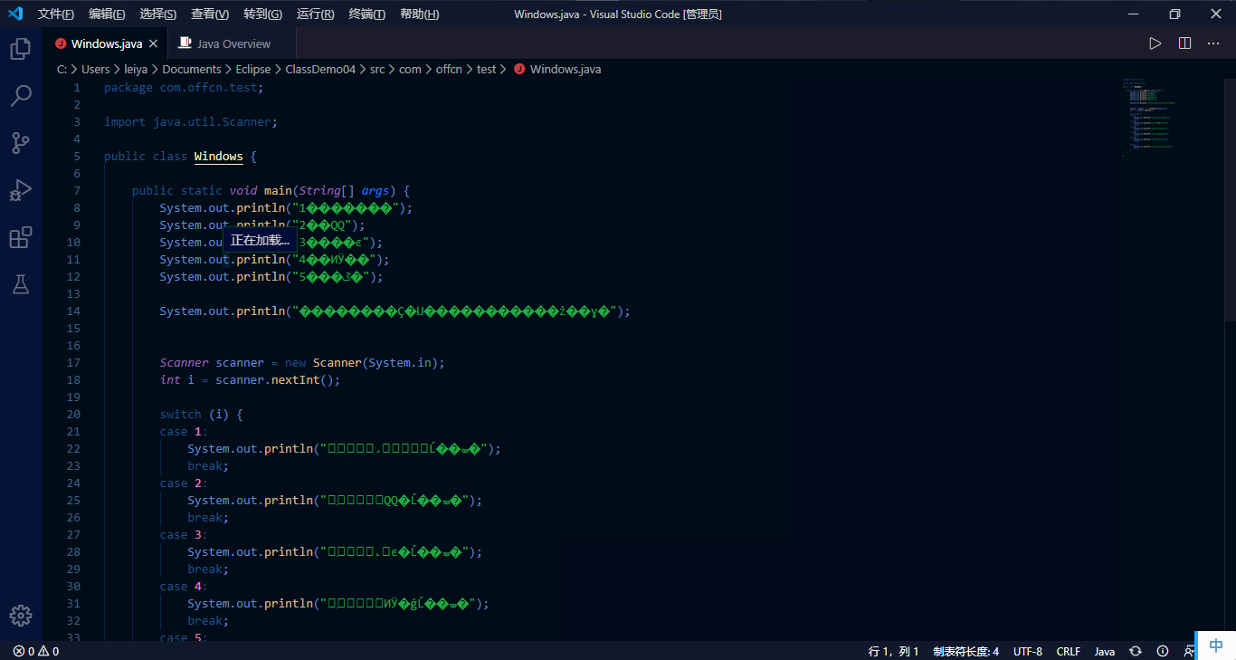Click the errors and warnings counter
Viewport: 1236px width, 660px height.
(x=27, y=650)
